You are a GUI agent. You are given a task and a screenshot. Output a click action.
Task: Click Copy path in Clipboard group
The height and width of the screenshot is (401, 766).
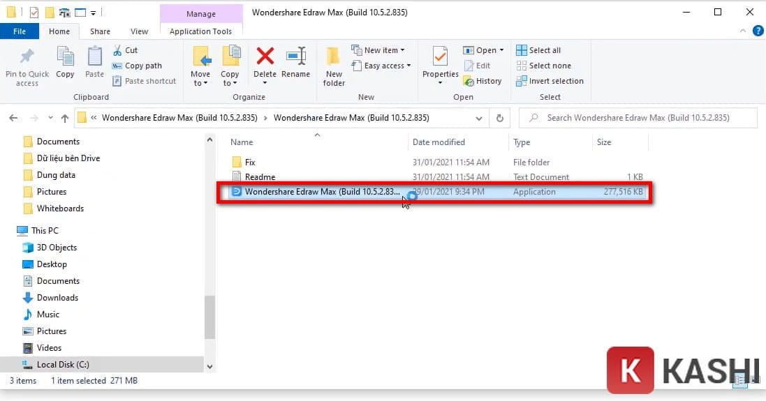(137, 66)
